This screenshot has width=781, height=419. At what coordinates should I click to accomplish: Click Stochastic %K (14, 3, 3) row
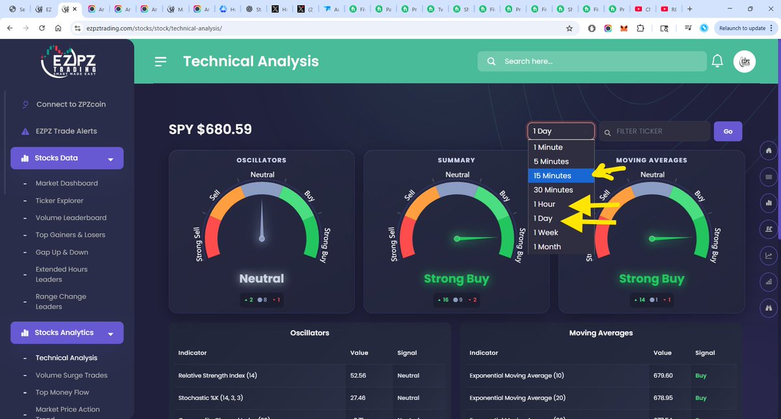310,398
